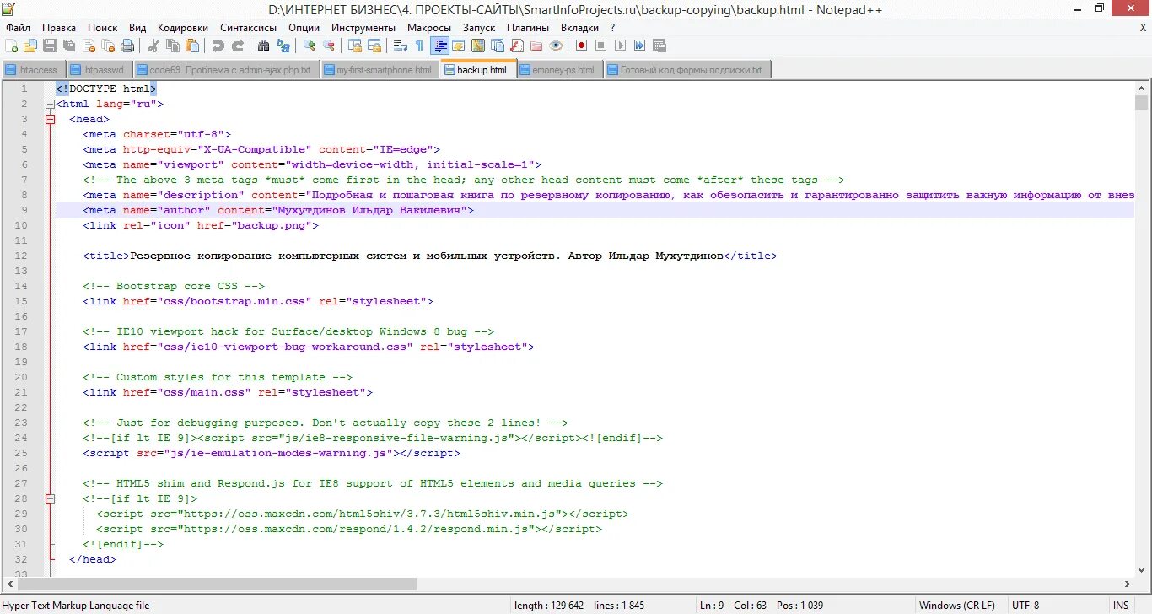
Task: Click the horizontal scrollbar right arrow
Action: (1128, 584)
